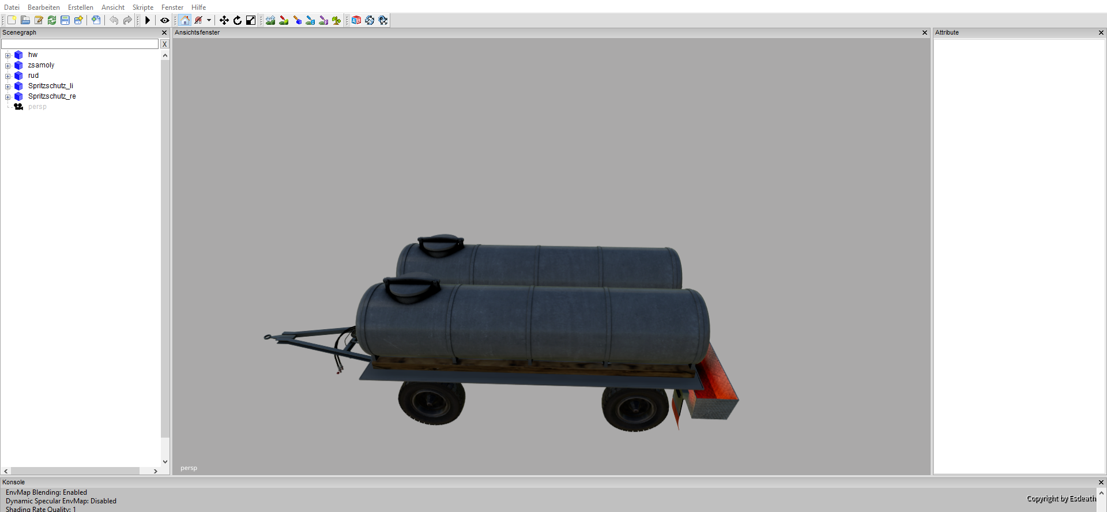1107x512 pixels.
Task: Redo the last undone action
Action: [127, 20]
